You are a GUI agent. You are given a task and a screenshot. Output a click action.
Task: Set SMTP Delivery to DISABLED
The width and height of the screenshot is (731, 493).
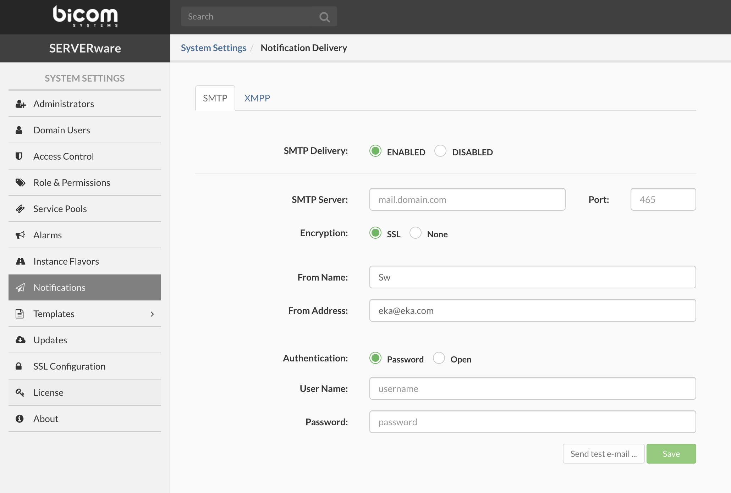coord(440,151)
